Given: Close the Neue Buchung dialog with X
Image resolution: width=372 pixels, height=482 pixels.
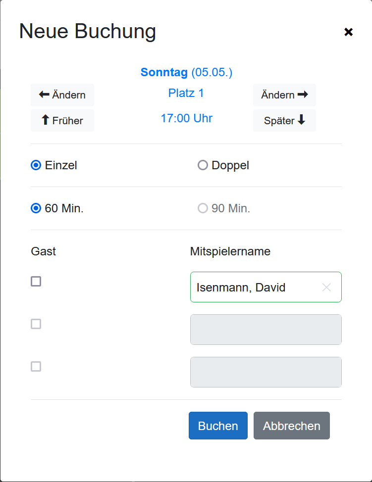Looking at the screenshot, I should [x=348, y=32].
